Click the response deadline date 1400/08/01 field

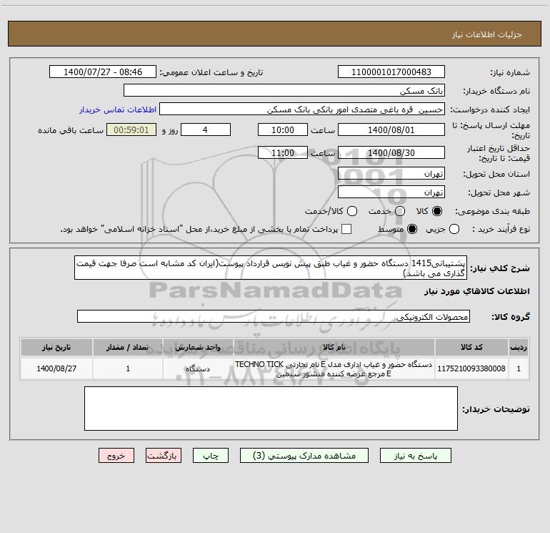point(391,129)
